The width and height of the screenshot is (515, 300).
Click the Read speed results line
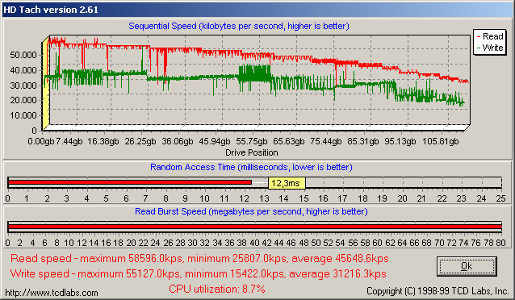point(199,259)
